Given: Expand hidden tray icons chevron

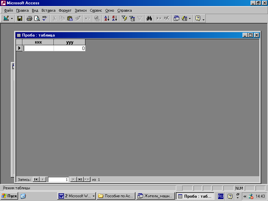Looking at the screenshot, I should coord(245,196).
